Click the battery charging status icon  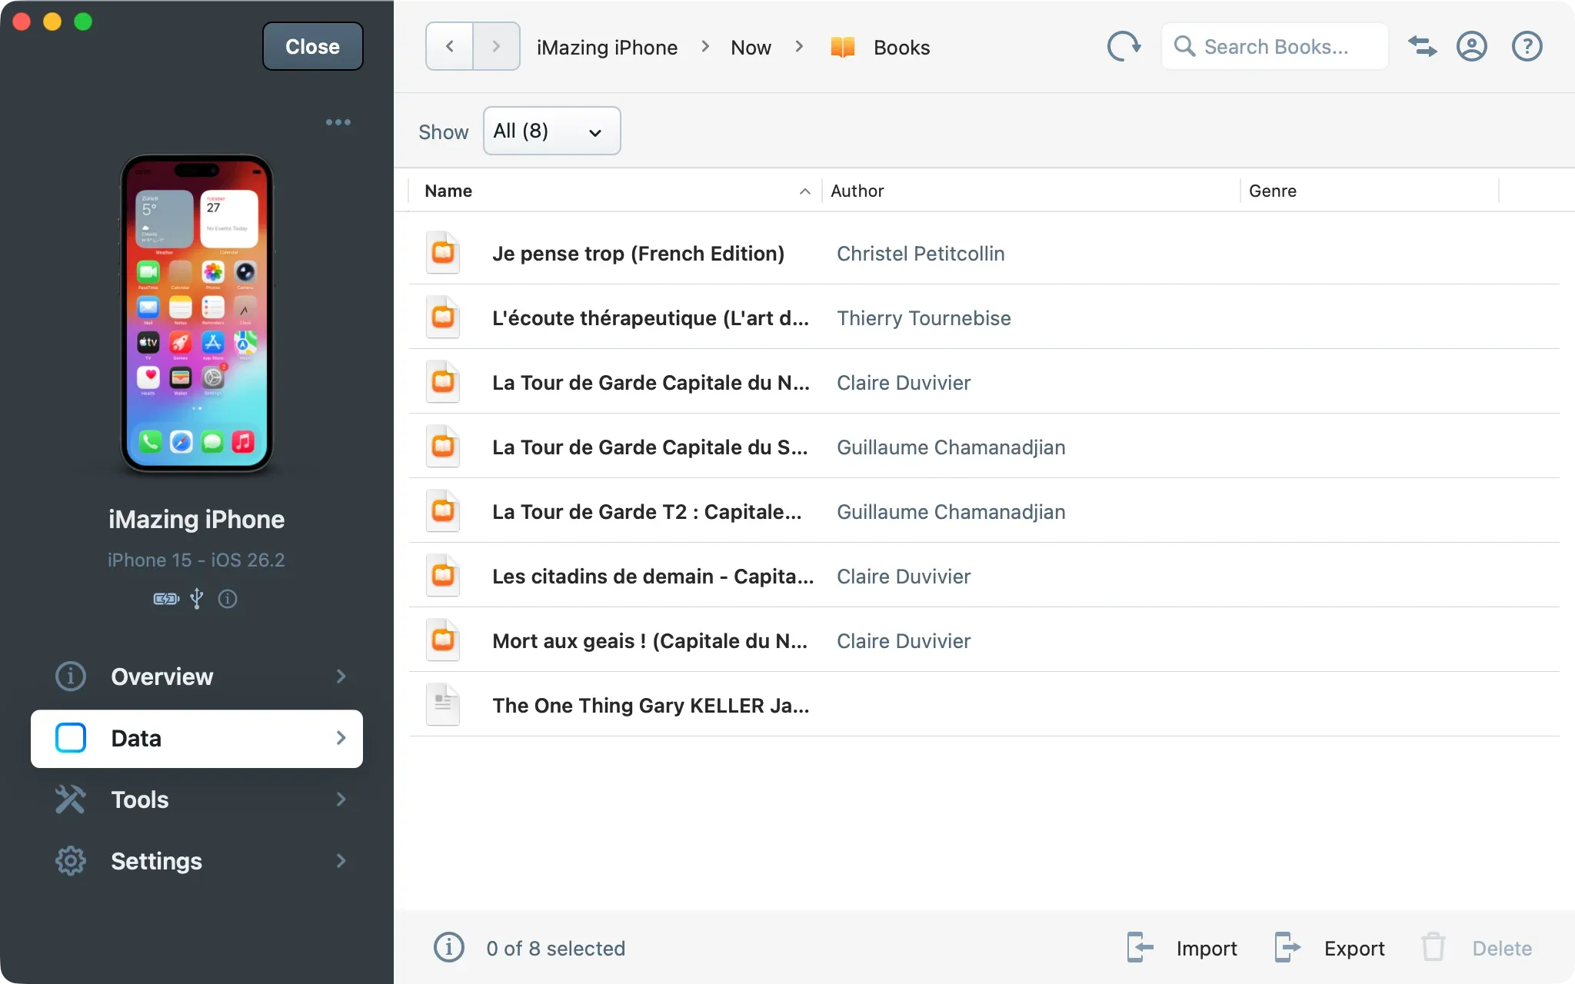point(166,599)
